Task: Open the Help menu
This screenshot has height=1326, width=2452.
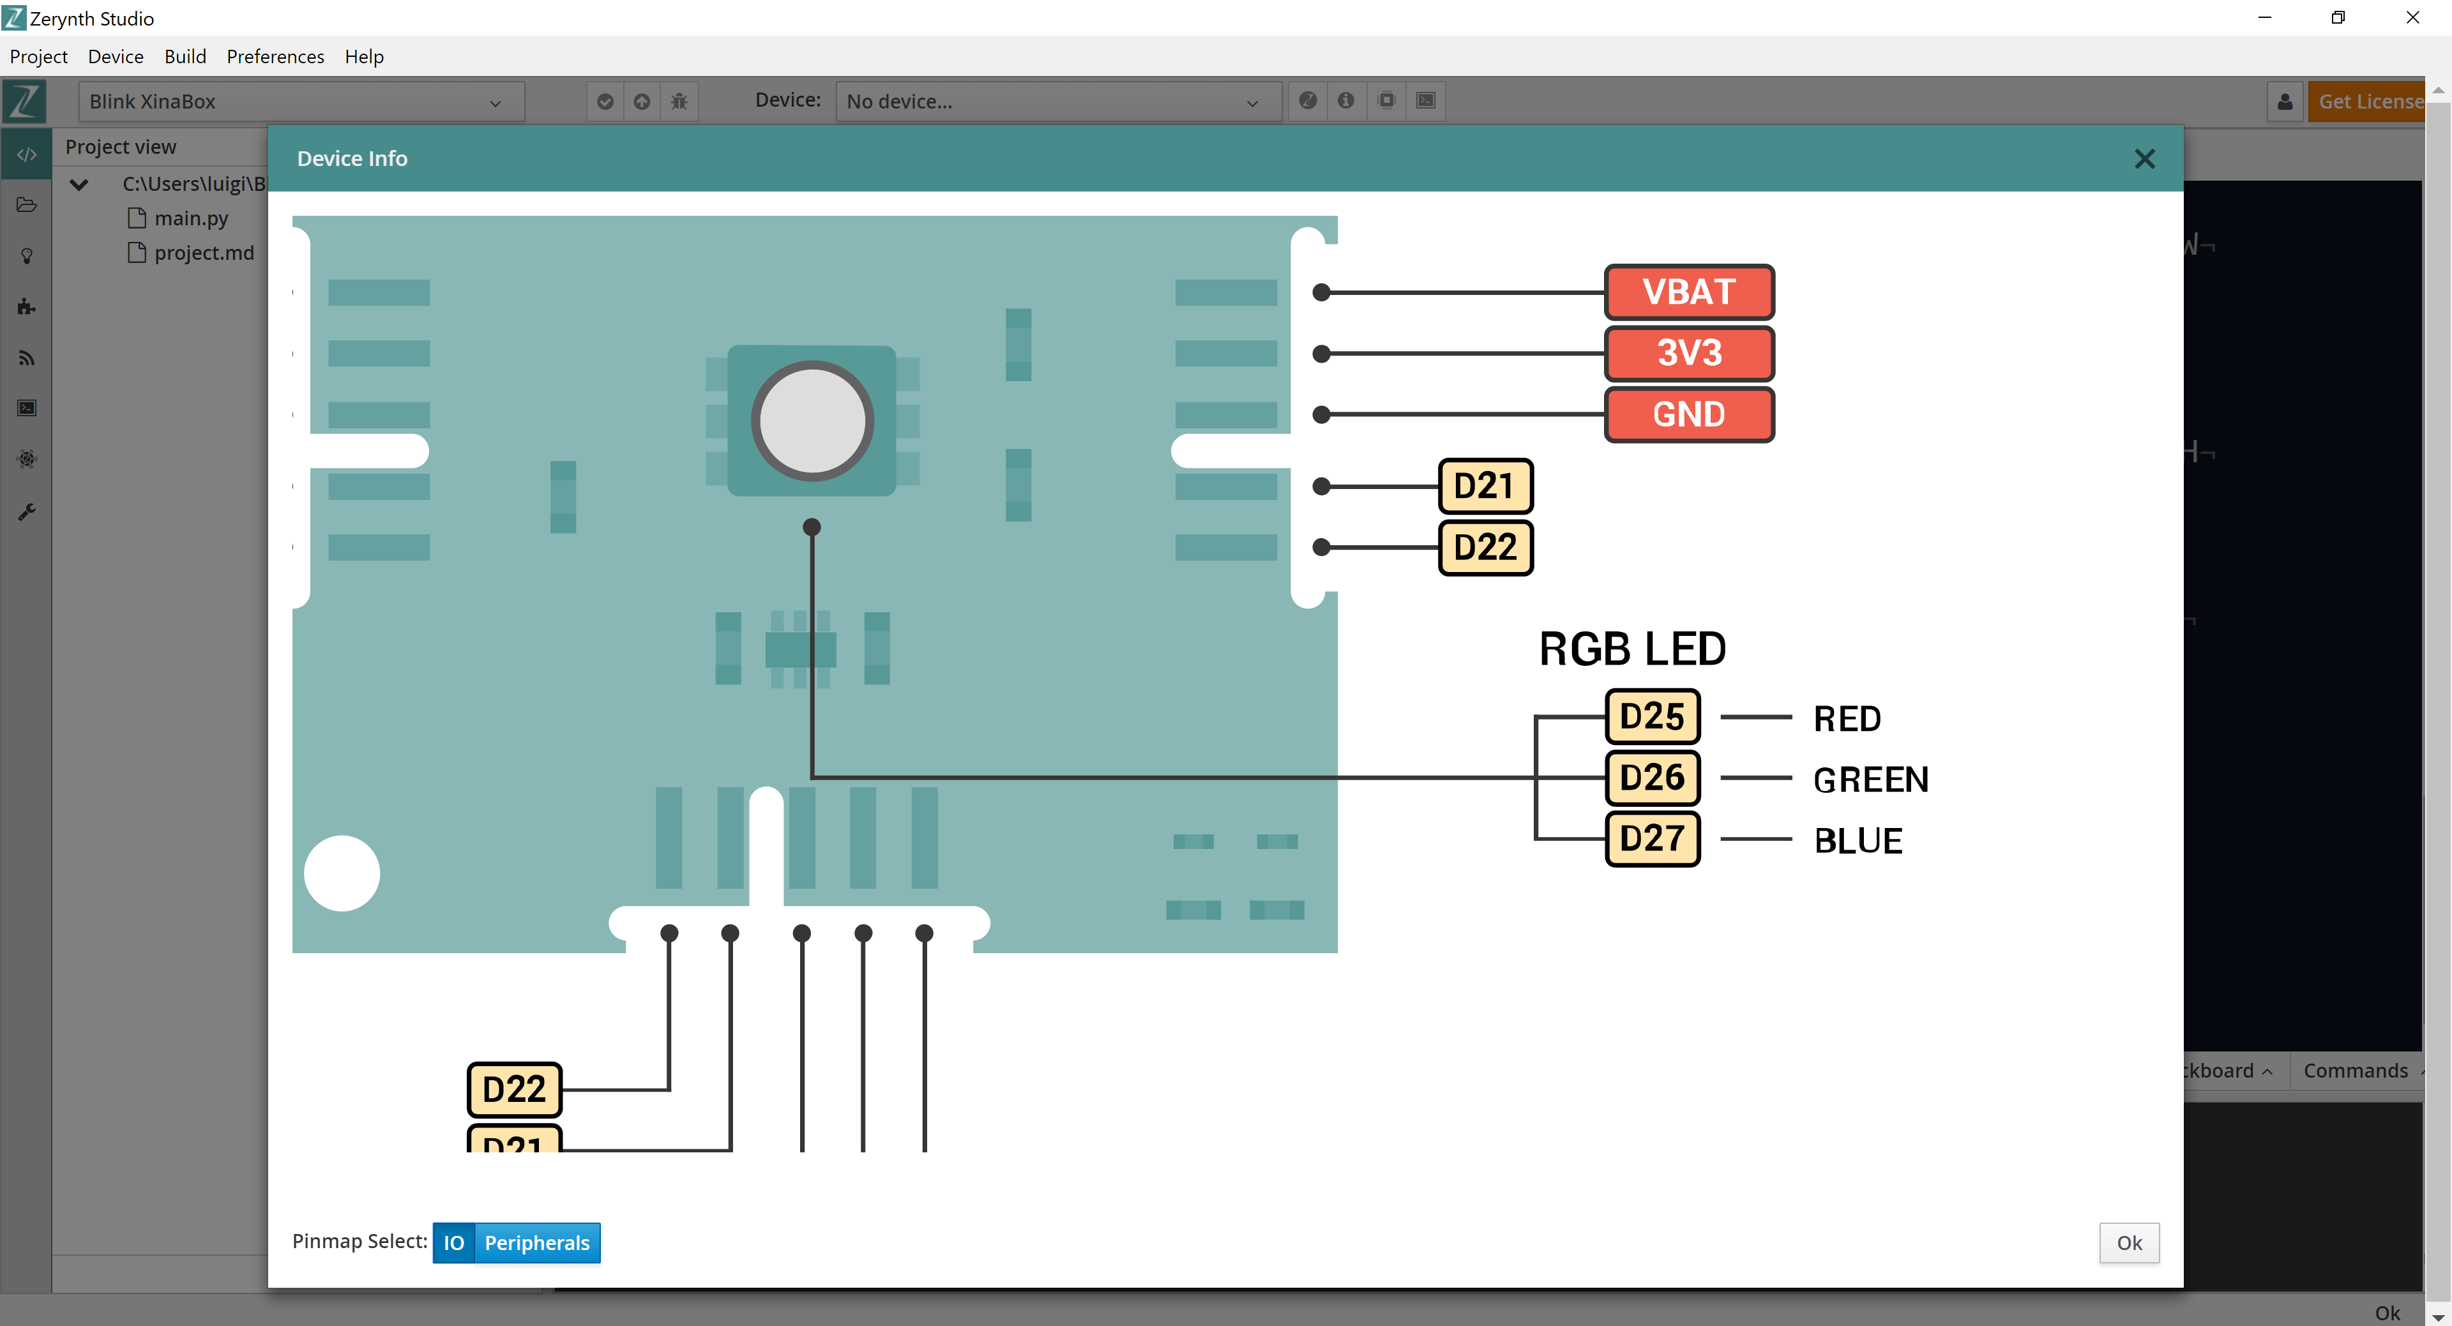Action: [x=363, y=56]
